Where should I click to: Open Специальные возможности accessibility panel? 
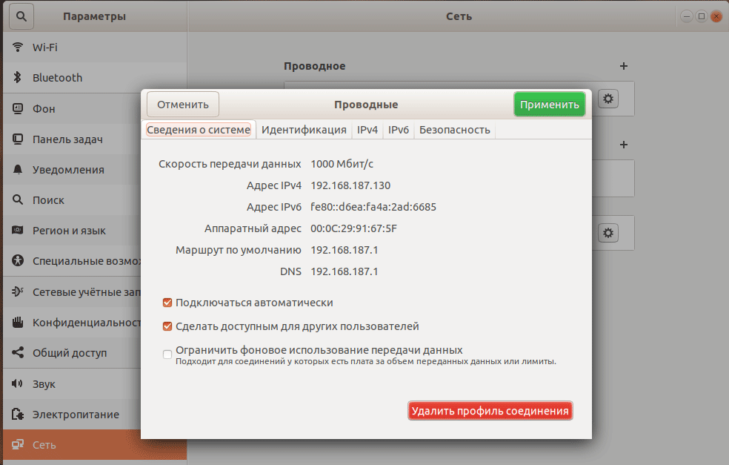tap(72, 261)
